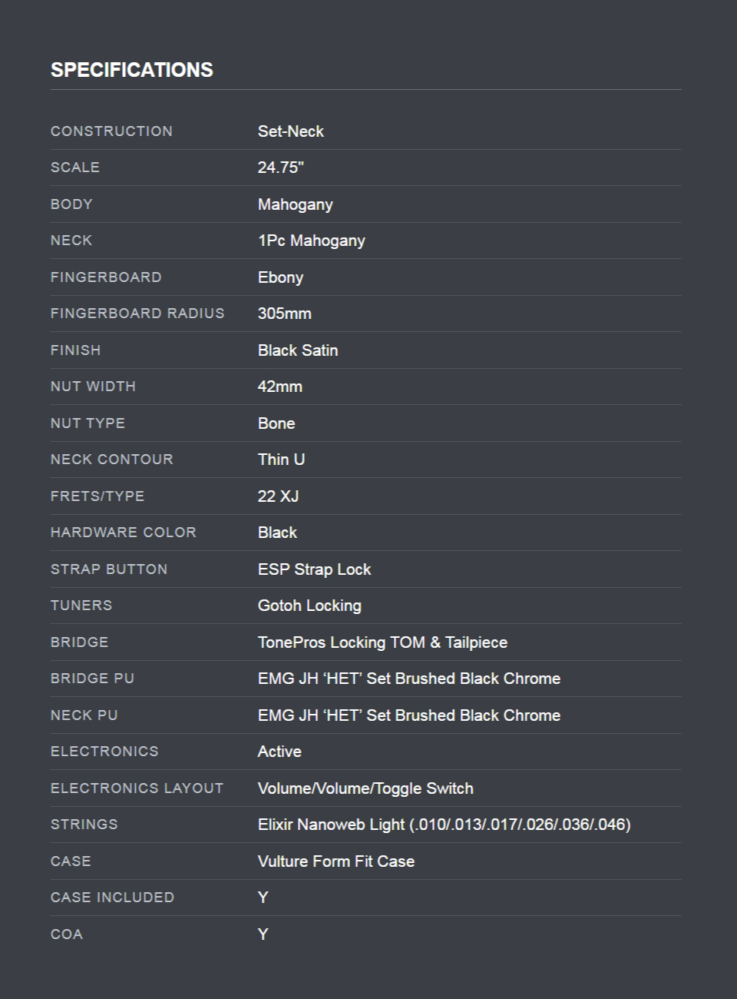The height and width of the screenshot is (999, 737).
Task: Click the Bone nut type value
Action: pos(276,423)
